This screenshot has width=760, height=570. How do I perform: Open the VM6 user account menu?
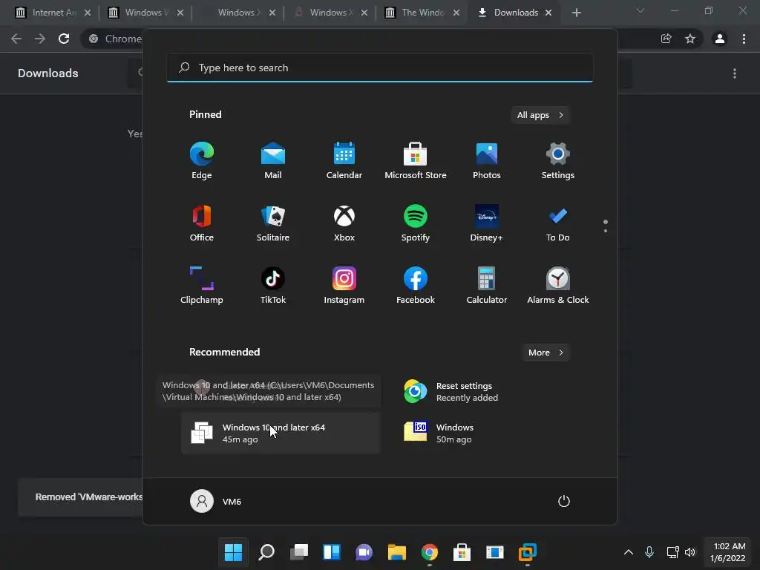tap(216, 501)
